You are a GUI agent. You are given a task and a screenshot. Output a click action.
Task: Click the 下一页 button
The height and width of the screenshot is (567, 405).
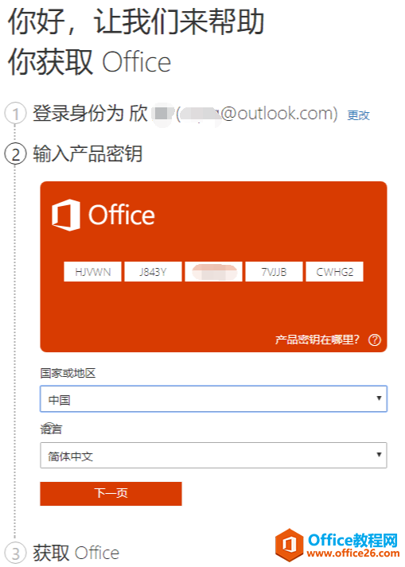(x=111, y=494)
